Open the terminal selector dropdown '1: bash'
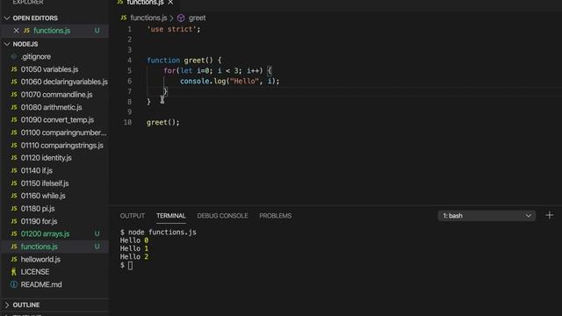 [x=486, y=216]
